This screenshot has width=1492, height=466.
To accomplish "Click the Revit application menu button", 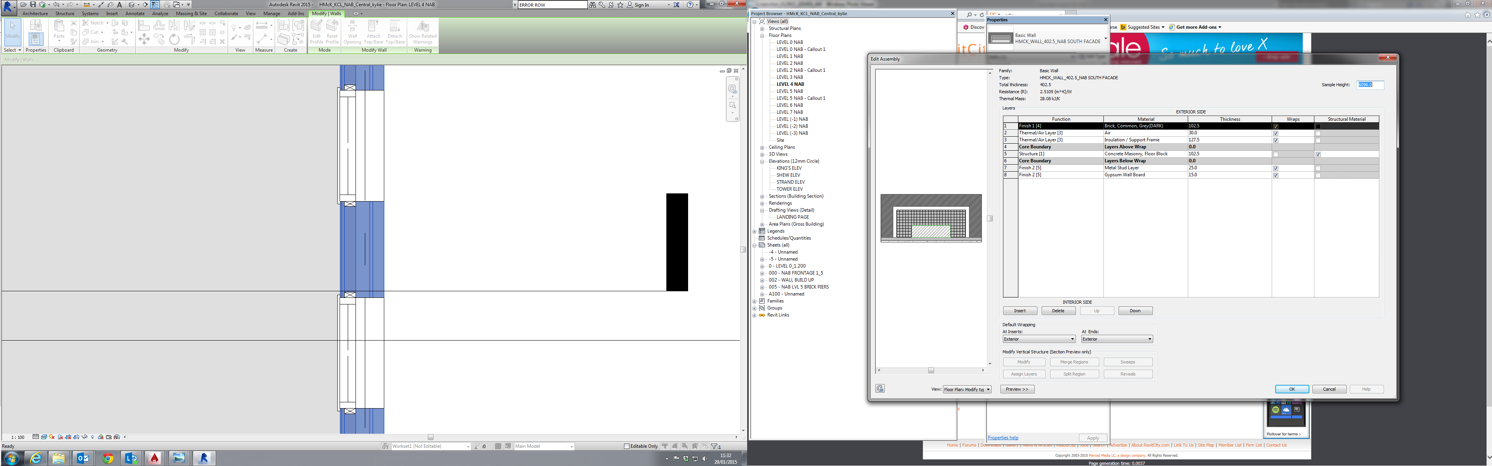I will tap(9, 7).
